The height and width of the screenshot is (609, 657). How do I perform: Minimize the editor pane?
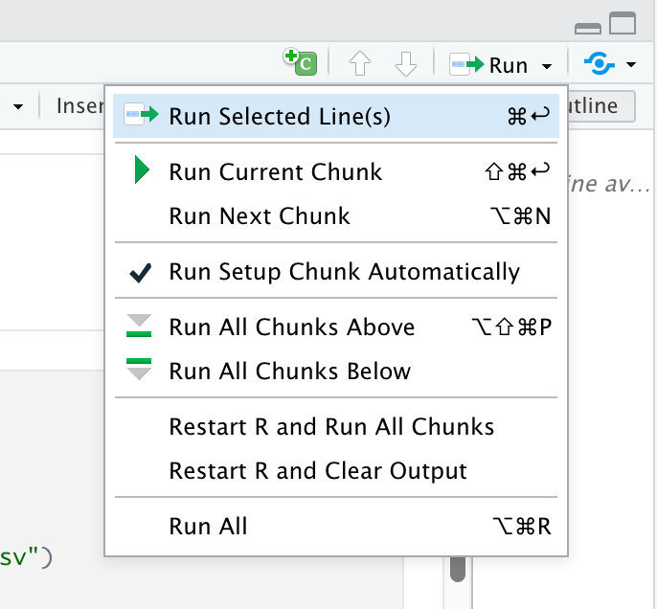click(x=588, y=28)
